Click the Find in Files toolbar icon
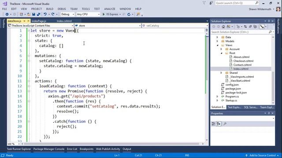Viewport: 282px width, 158px height. (x=138, y=14)
